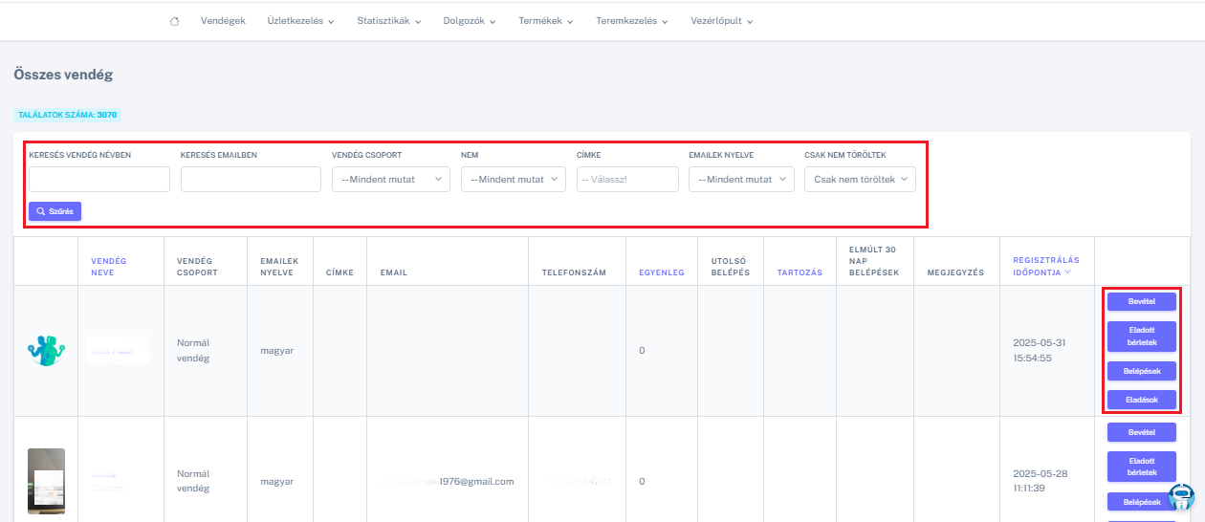Expand the Vezérlőpult menu
This screenshot has width=1205, height=522.
point(722,21)
